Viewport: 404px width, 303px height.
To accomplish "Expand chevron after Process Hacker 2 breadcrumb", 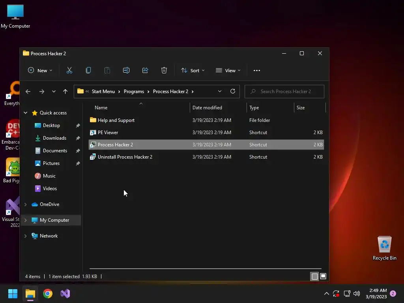I will [193, 92].
